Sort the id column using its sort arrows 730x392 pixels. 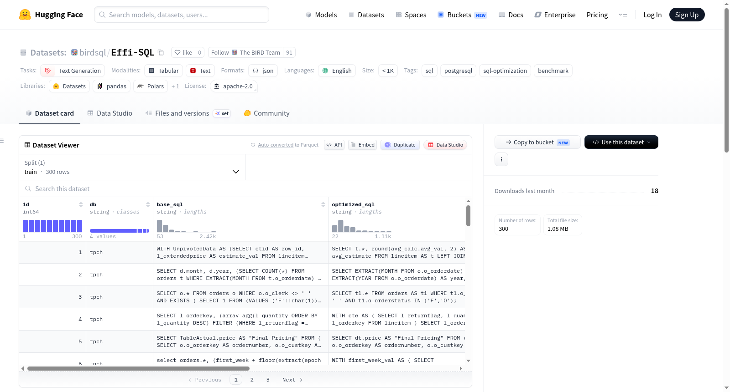[x=81, y=204]
